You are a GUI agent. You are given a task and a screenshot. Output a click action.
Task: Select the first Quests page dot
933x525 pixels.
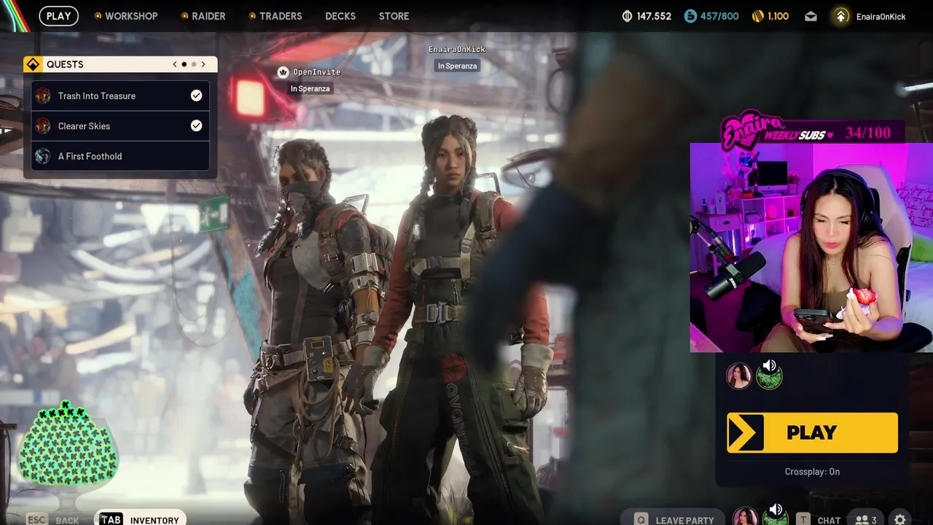click(x=184, y=64)
